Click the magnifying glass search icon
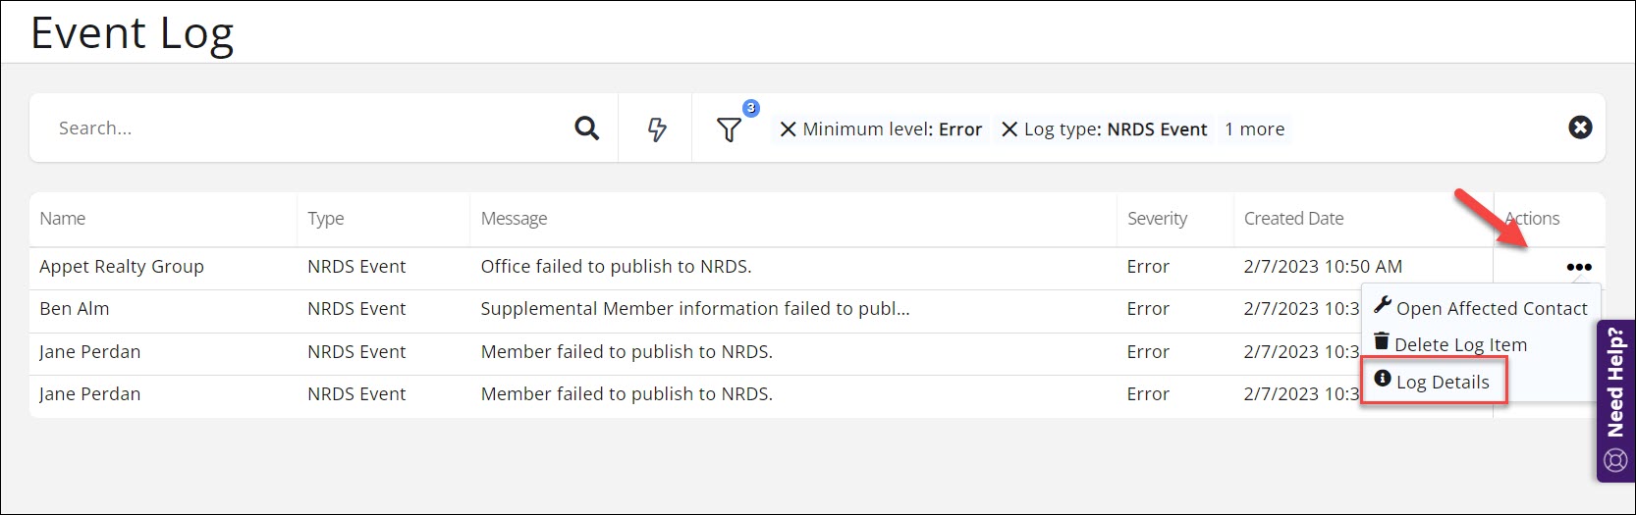 pyautogui.click(x=586, y=129)
